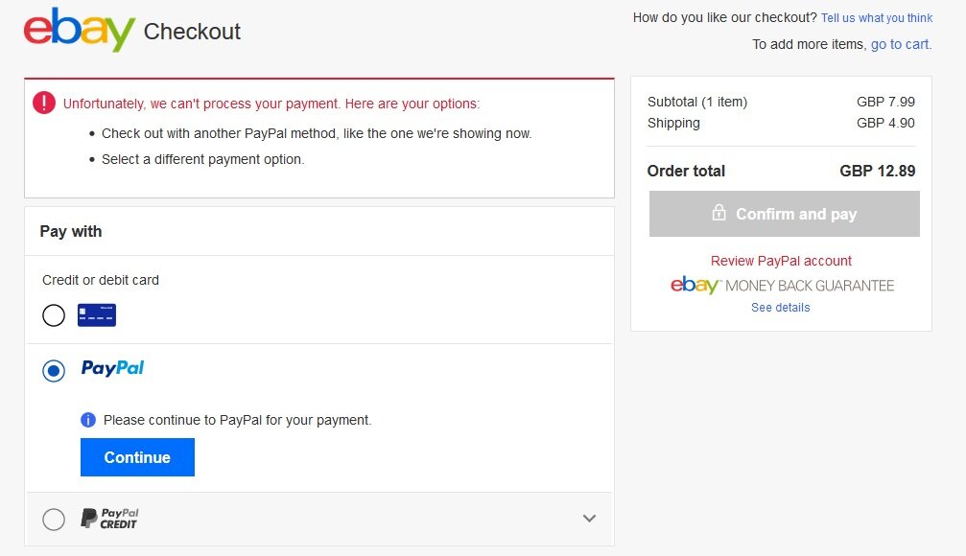The image size is (966, 556).
Task: Click the padlock icon on Confirm and pay
Action: point(719,213)
